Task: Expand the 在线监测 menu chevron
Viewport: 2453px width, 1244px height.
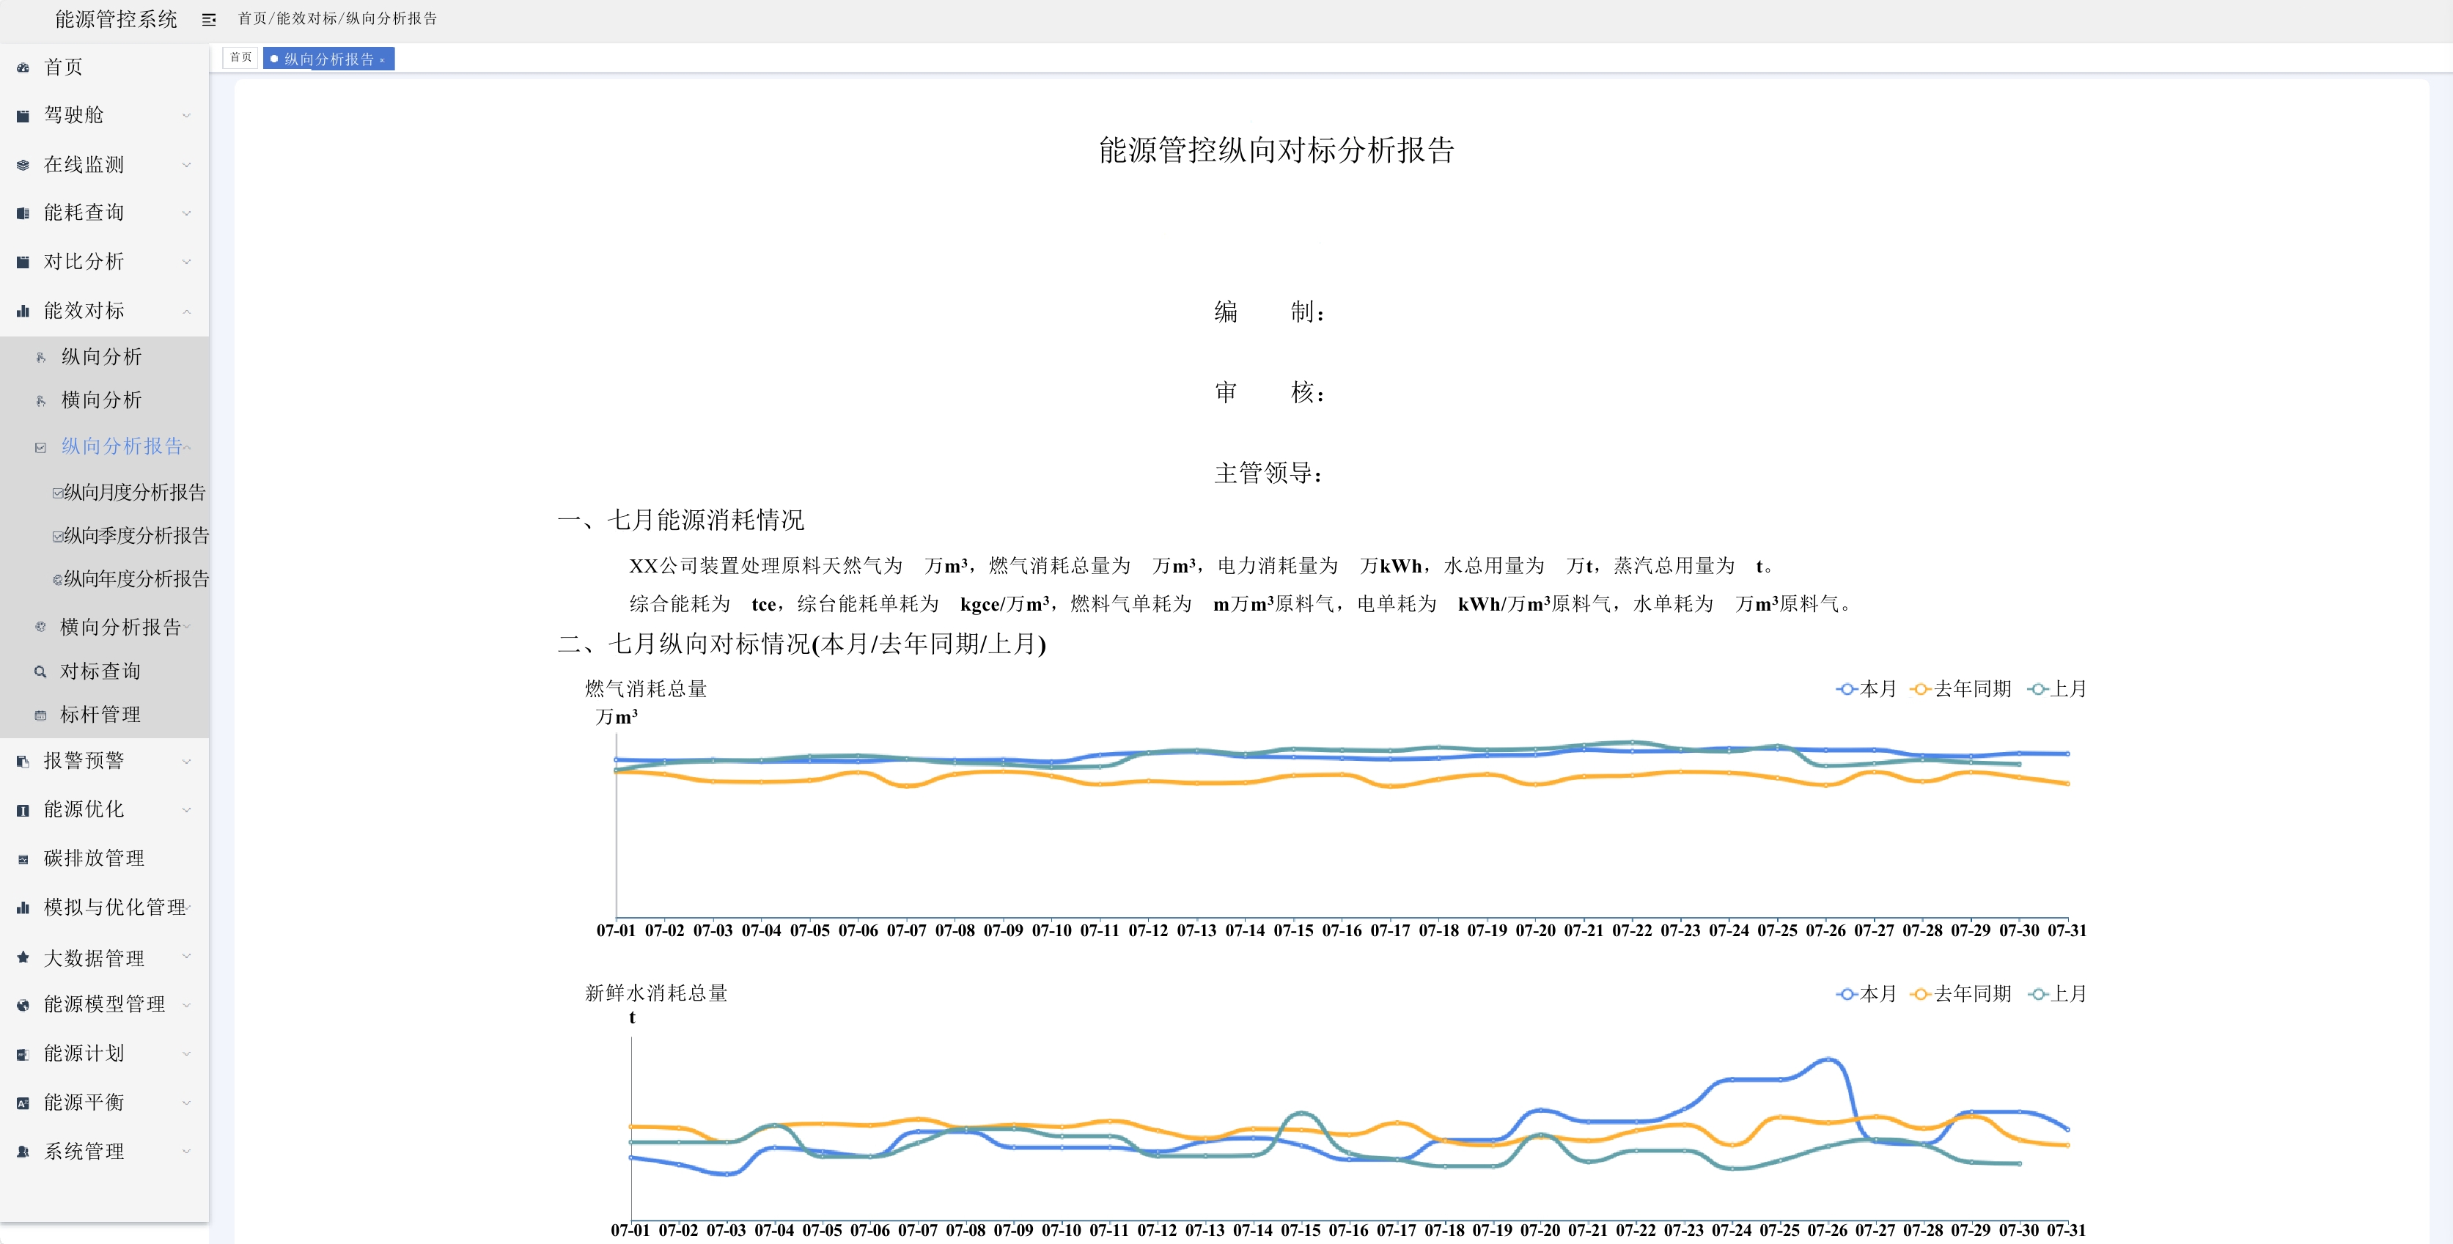Action: click(x=187, y=166)
